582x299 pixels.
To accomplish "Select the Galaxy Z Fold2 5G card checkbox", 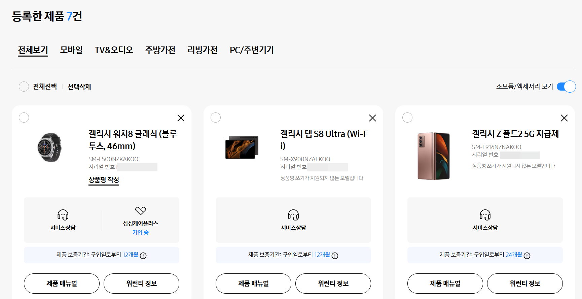I will point(407,118).
